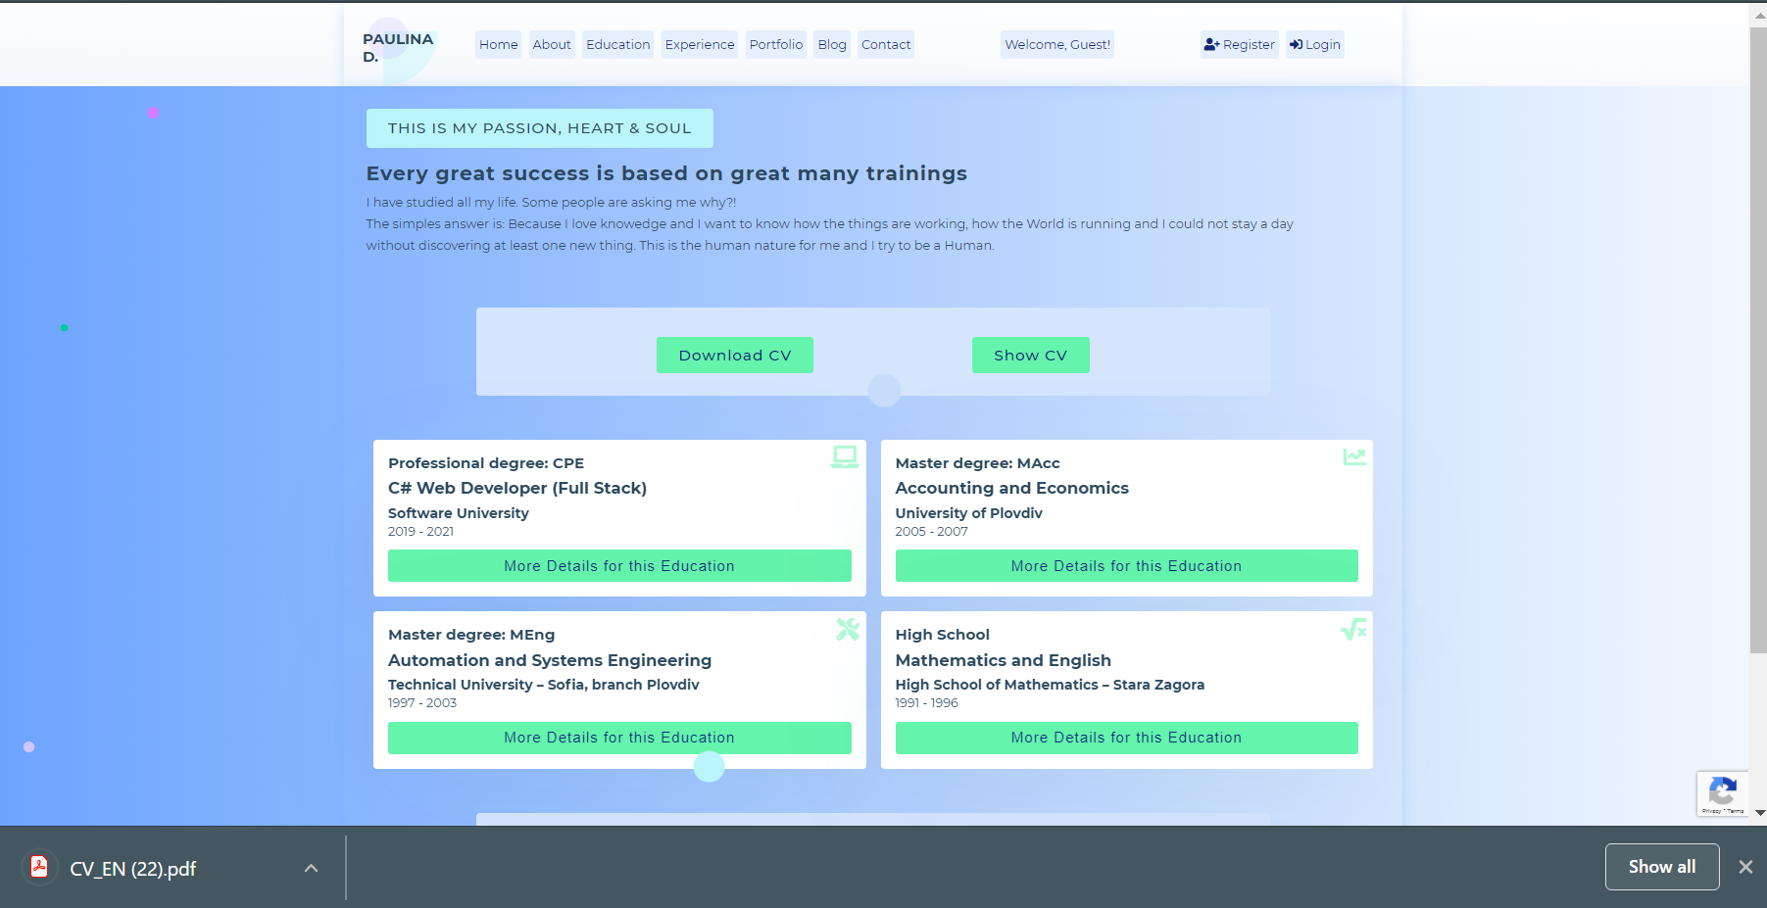Viewport: 1767px width, 908px height.
Task: Open the Education menu item
Action: coord(617,44)
